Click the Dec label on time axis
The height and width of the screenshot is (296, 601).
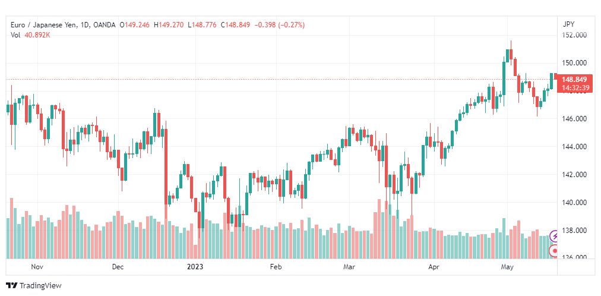[x=118, y=266]
